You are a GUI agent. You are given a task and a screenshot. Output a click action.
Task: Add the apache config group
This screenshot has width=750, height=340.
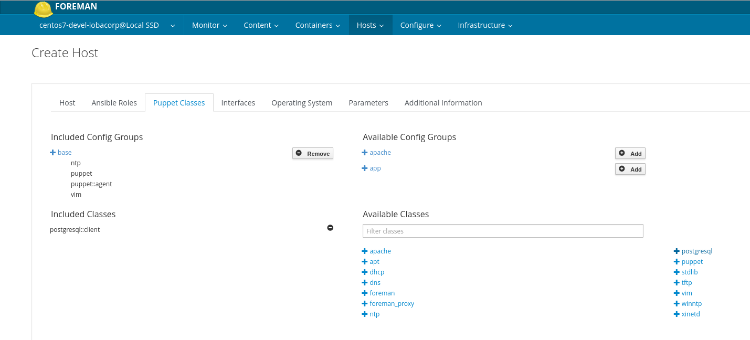click(x=630, y=153)
